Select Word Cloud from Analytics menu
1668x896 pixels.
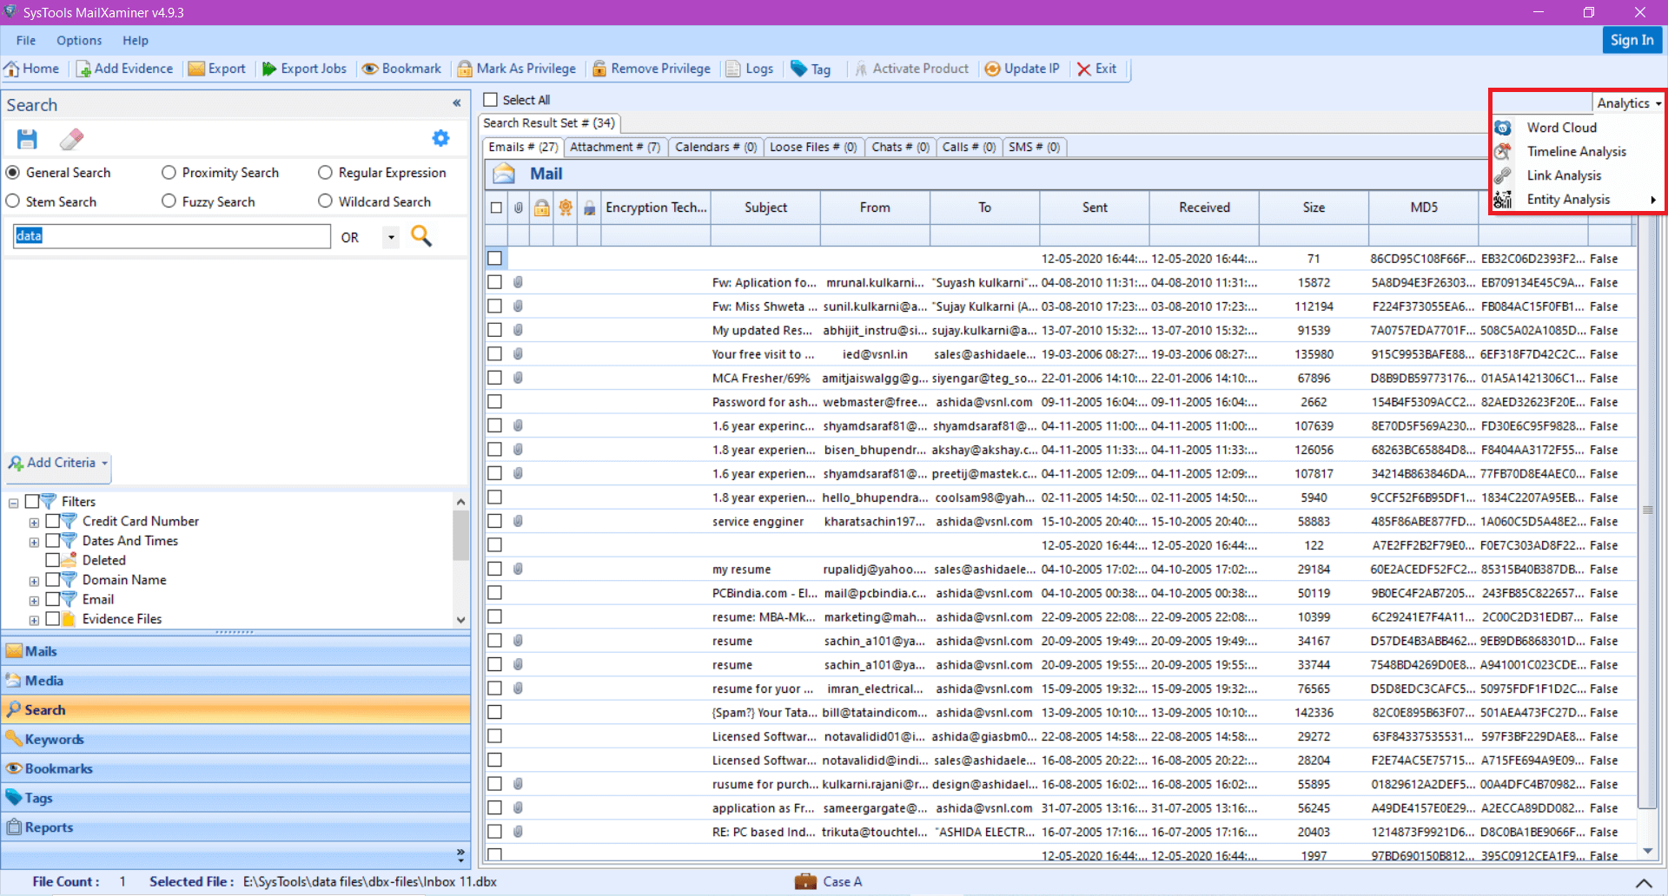(1561, 127)
